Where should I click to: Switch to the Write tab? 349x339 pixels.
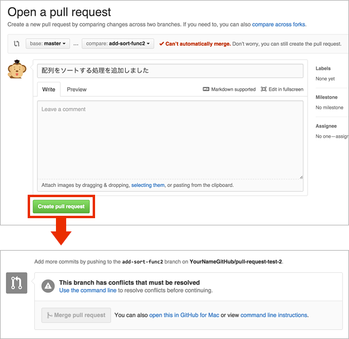pyautogui.click(x=49, y=90)
